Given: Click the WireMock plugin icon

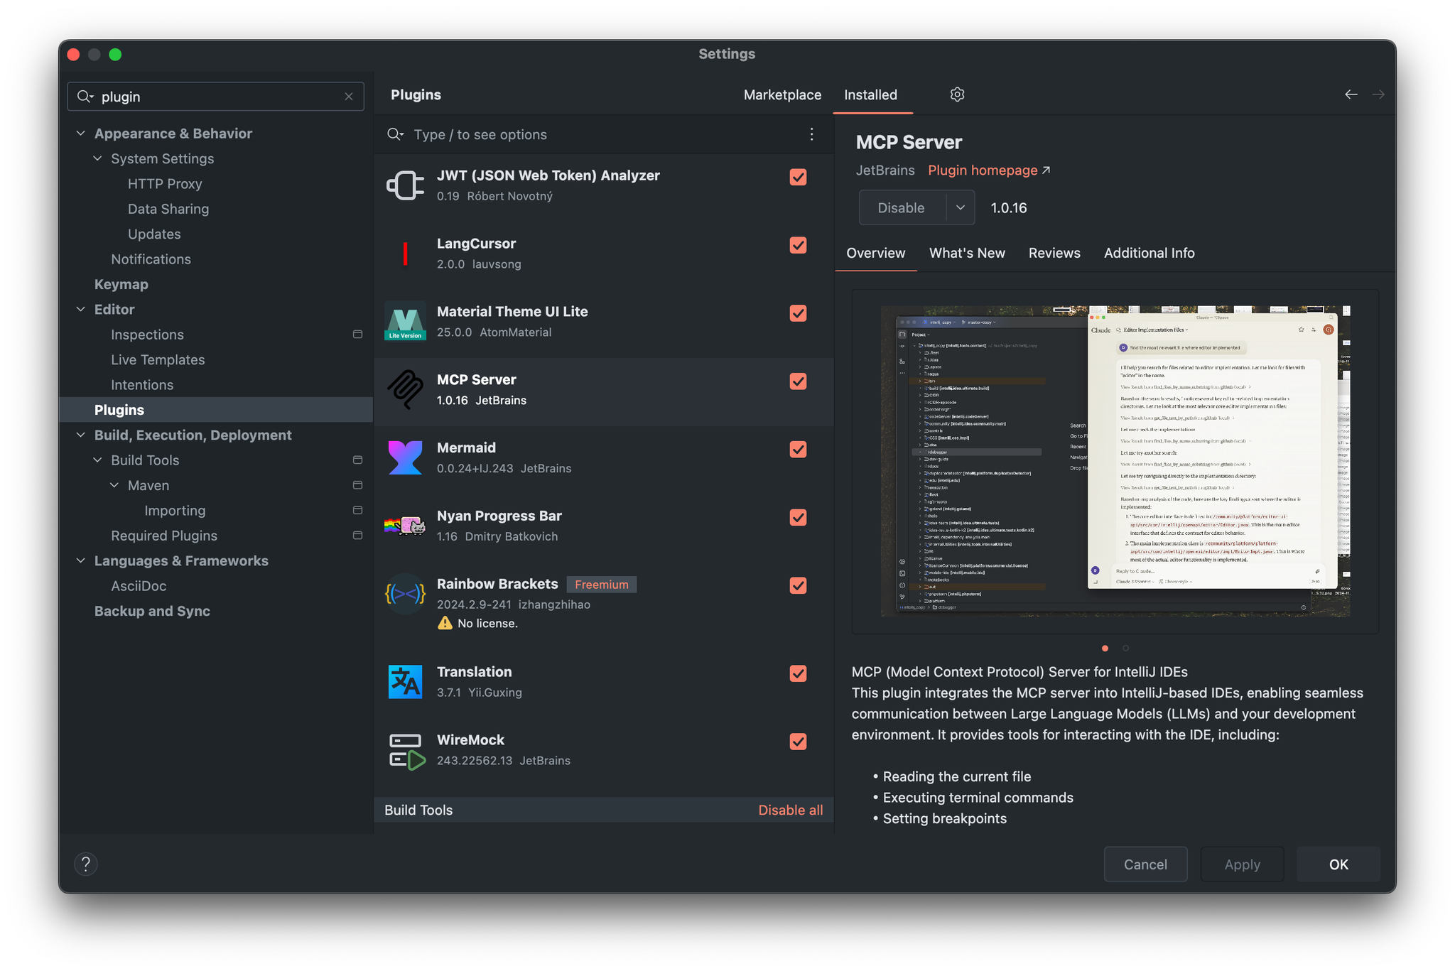Looking at the screenshot, I should point(406,751).
